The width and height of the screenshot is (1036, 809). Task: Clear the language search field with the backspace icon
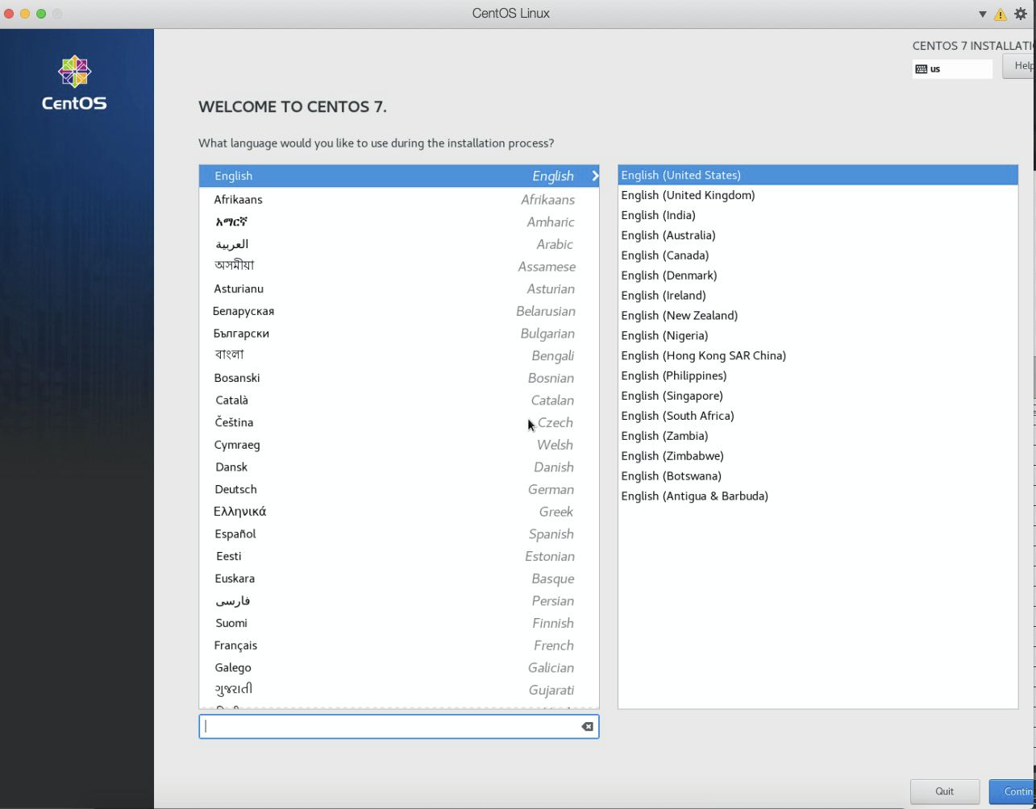click(x=587, y=727)
